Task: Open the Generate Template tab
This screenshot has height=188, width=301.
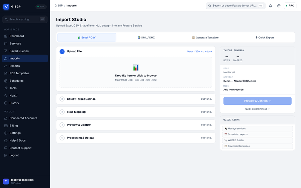Action: pos(205,37)
